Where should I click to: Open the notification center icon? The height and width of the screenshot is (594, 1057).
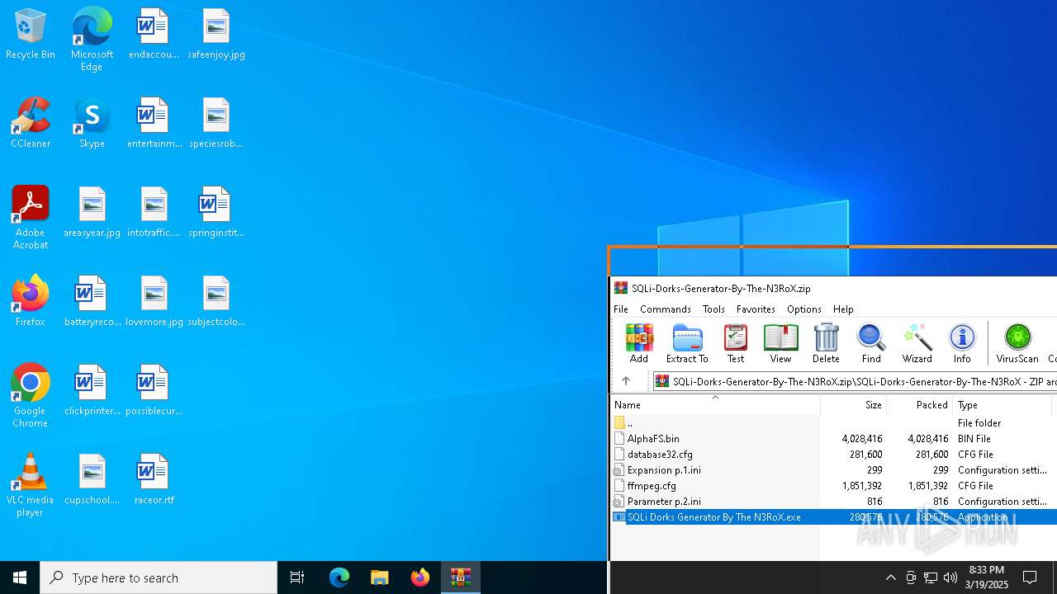coord(1030,577)
